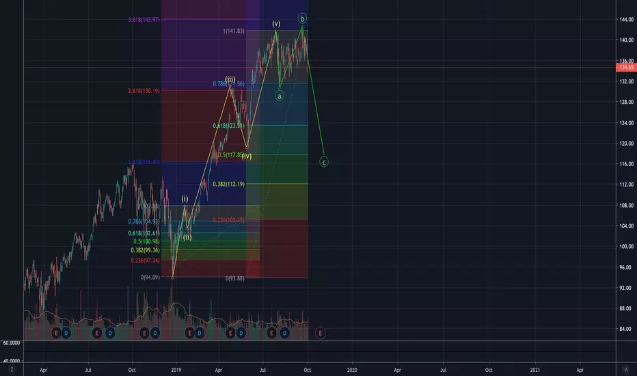Open the dividend D marker following Apr 2018
637x376 pixels.
click(66, 334)
